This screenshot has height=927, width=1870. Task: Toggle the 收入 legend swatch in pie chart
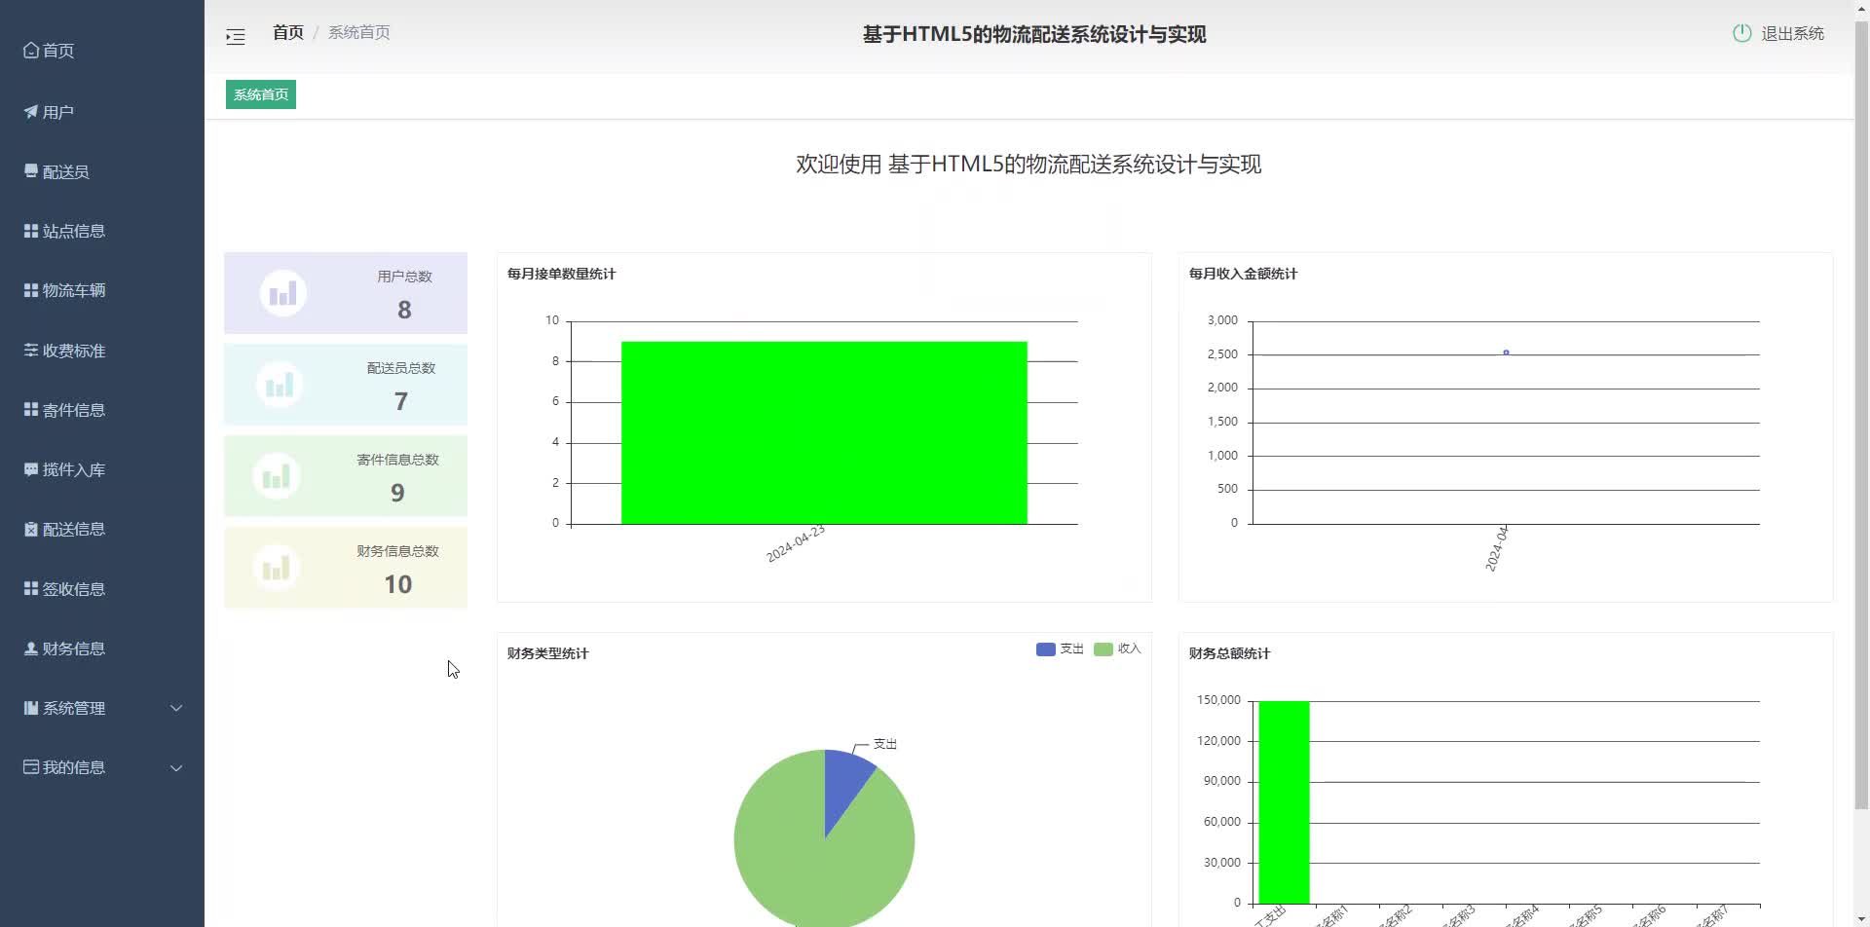[1103, 649]
